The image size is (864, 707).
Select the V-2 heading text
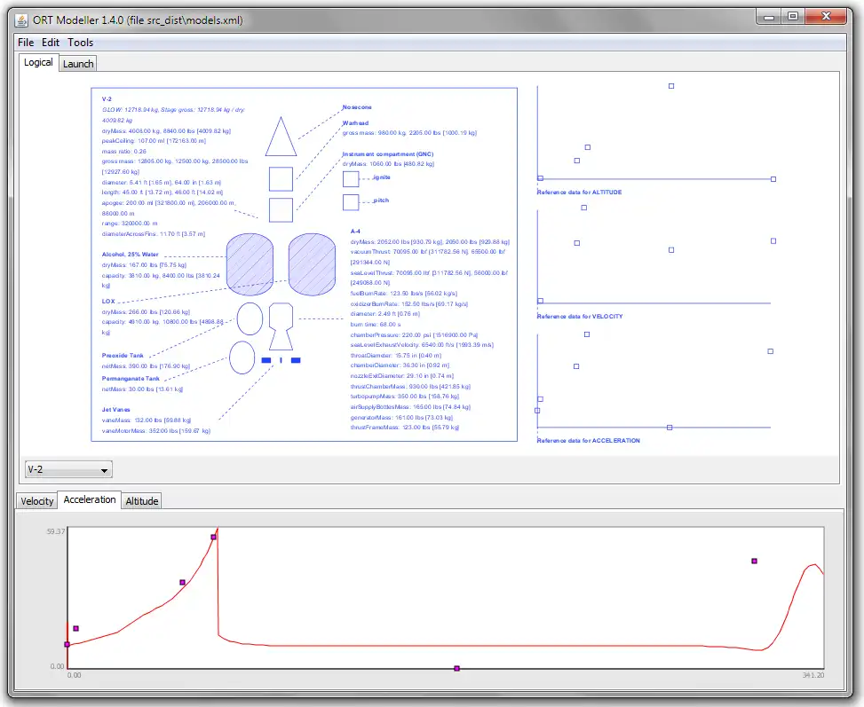point(107,99)
